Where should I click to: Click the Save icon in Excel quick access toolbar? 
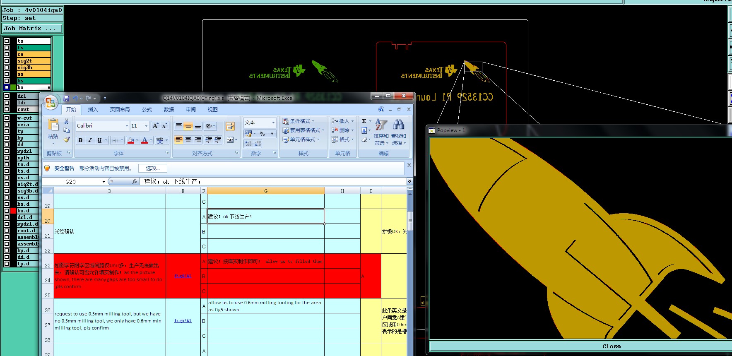[x=66, y=99]
